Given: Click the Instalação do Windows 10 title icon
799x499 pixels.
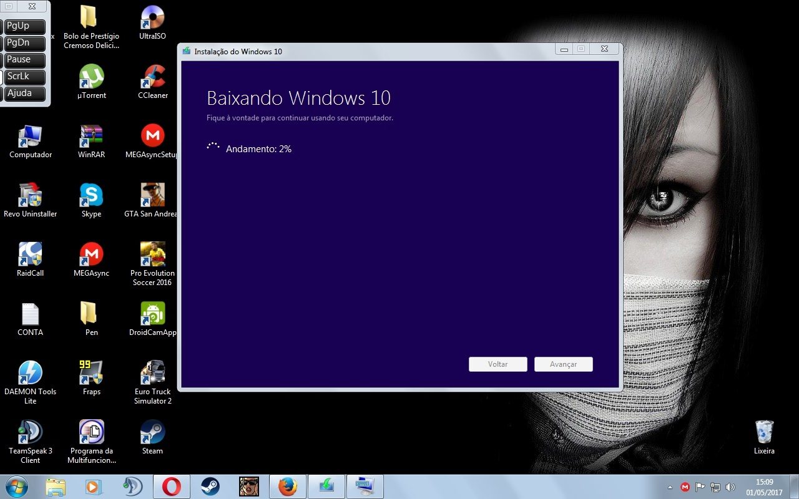Looking at the screenshot, I should coord(187,51).
